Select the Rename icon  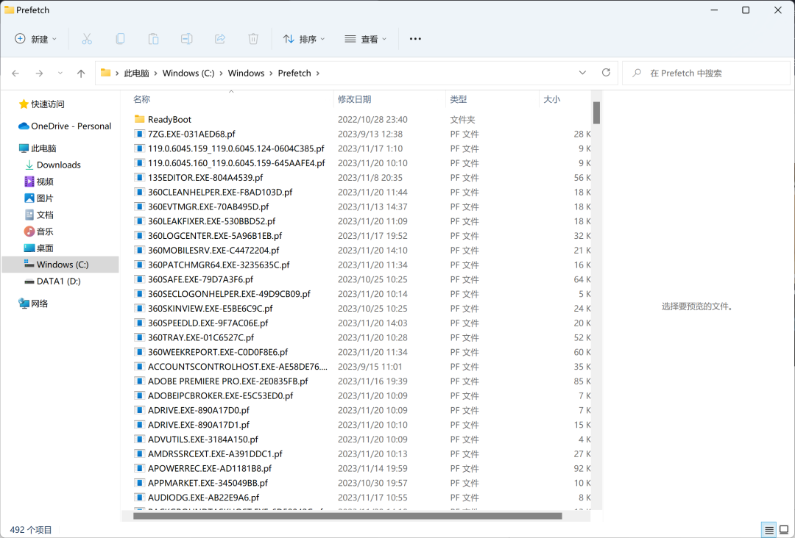coord(186,38)
